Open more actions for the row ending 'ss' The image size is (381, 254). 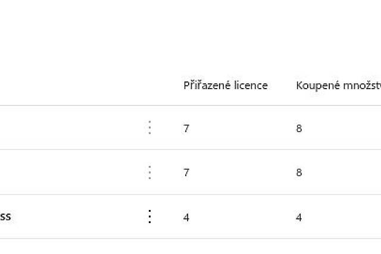pos(149,217)
